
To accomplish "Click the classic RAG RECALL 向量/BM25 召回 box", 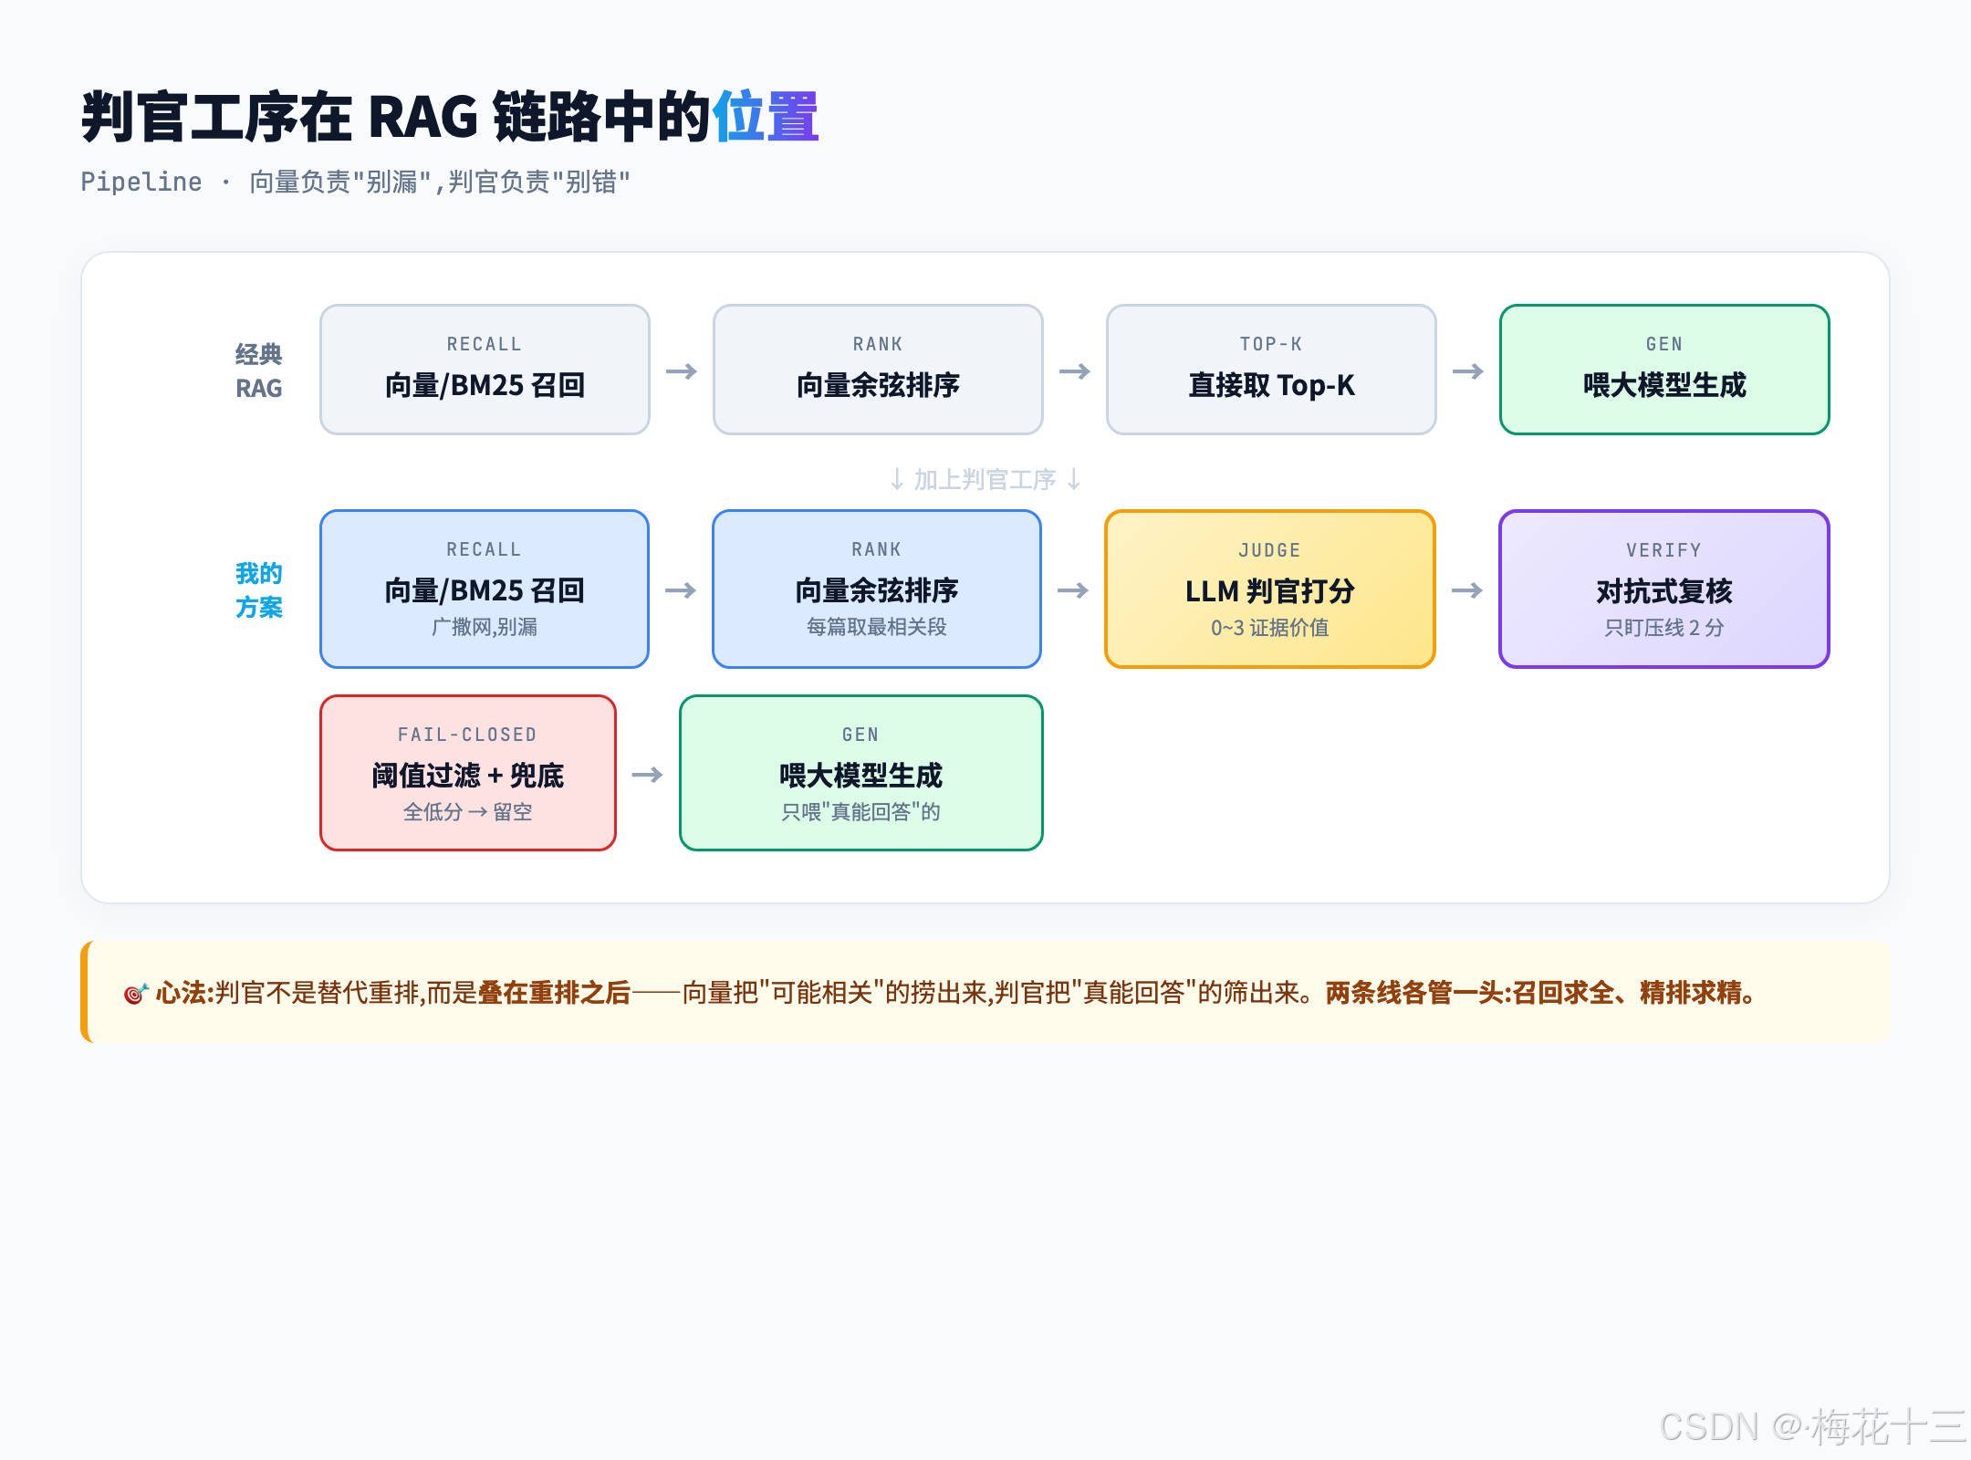I will click(x=485, y=370).
